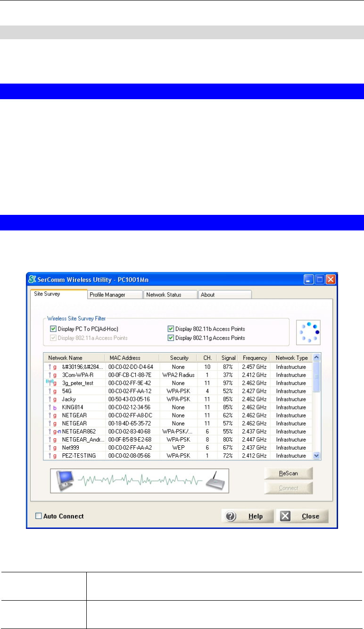Click the 2.447 GHz frequency value
This screenshot has height=629, width=364.
(x=255, y=439)
